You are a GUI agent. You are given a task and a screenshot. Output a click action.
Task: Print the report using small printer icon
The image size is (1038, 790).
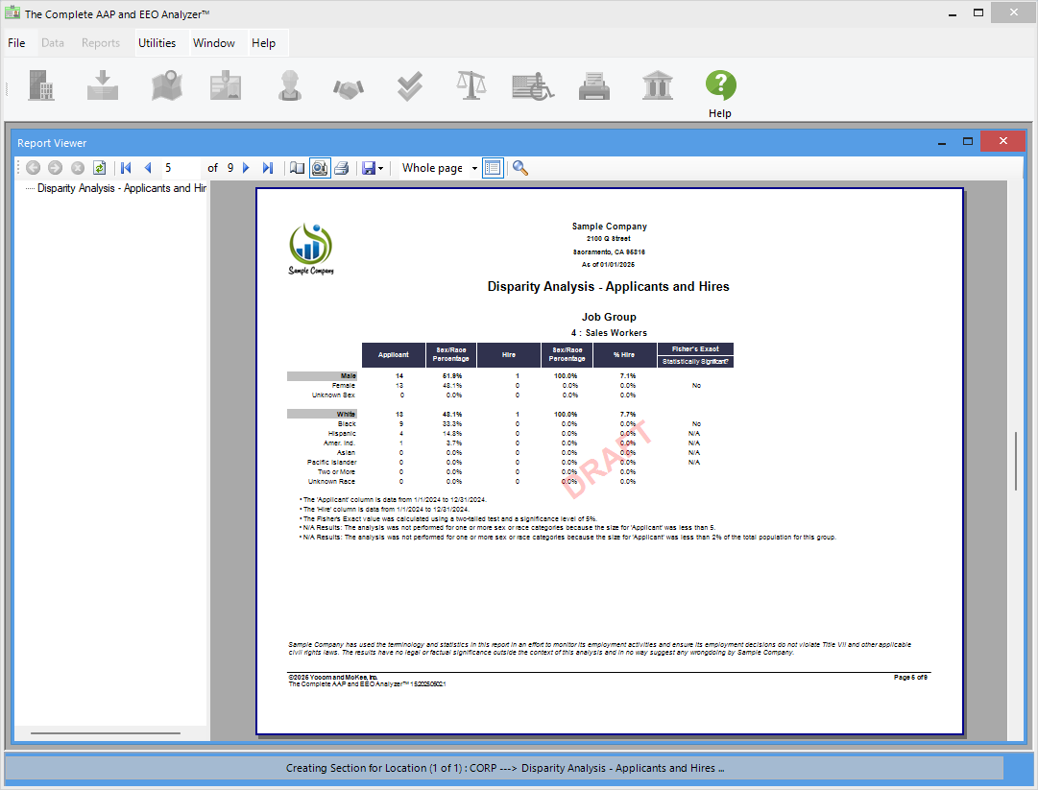pos(342,168)
